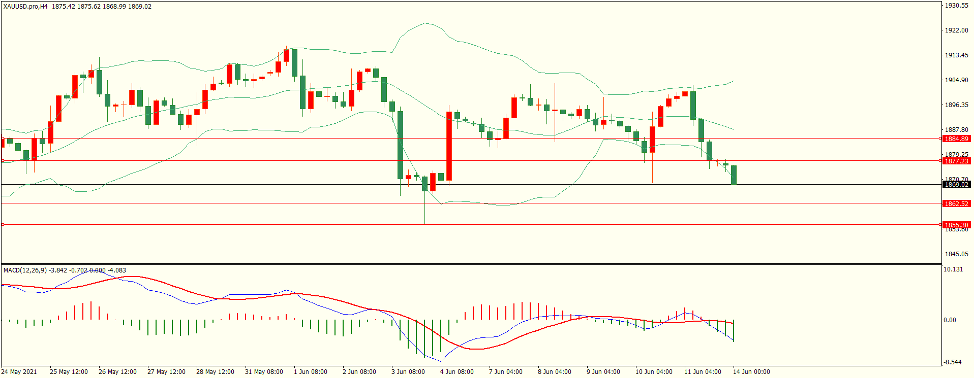Click the MACD(12,26,9) indicator label
The width and height of the screenshot is (974, 378).
click(x=25, y=270)
